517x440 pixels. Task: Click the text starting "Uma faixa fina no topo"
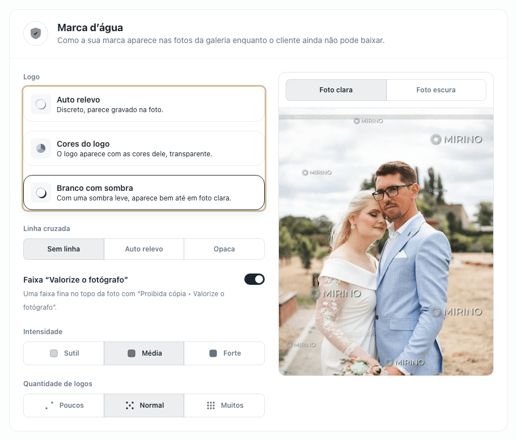coord(124,300)
